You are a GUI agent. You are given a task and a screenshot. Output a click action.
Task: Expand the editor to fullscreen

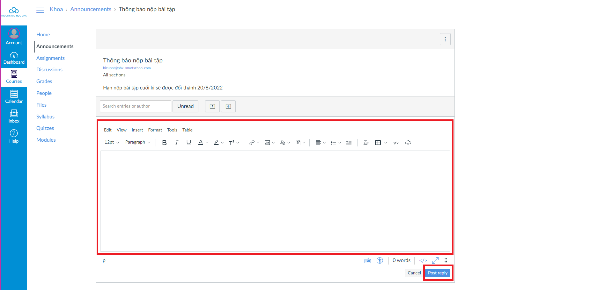435,260
